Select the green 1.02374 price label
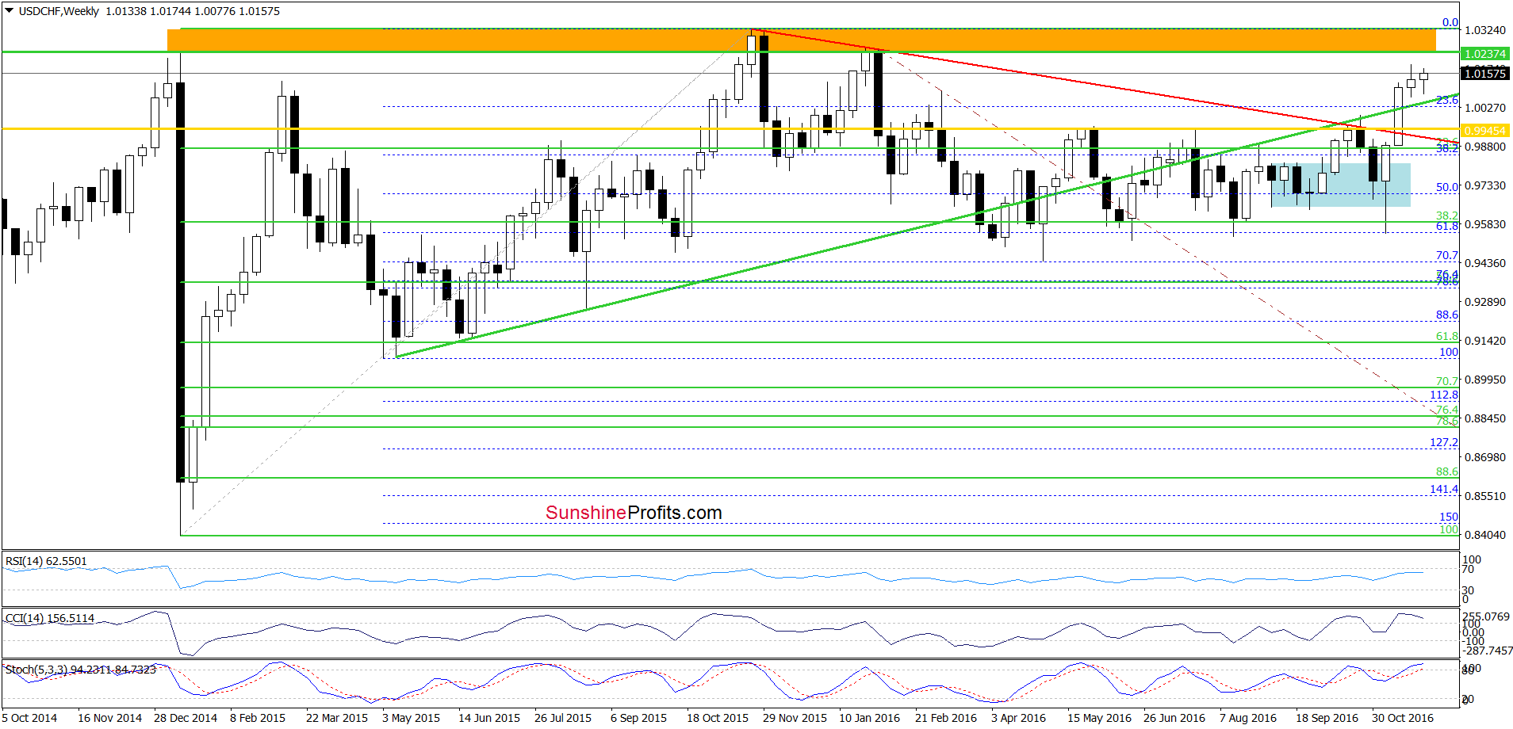Screen dimensions: 1513x729 pyautogui.click(x=1484, y=54)
